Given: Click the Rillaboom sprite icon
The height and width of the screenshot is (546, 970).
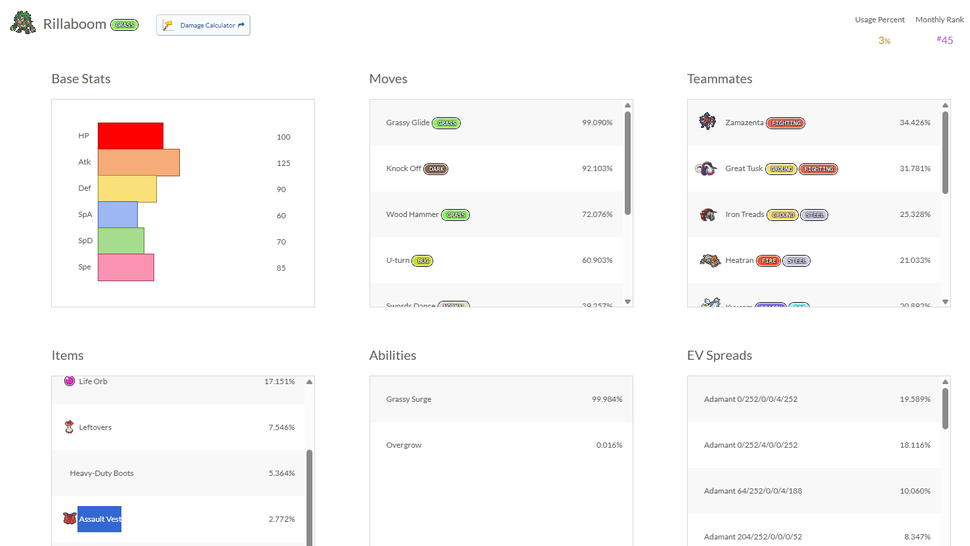Looking at the screenshot, I should click(23, 23).
